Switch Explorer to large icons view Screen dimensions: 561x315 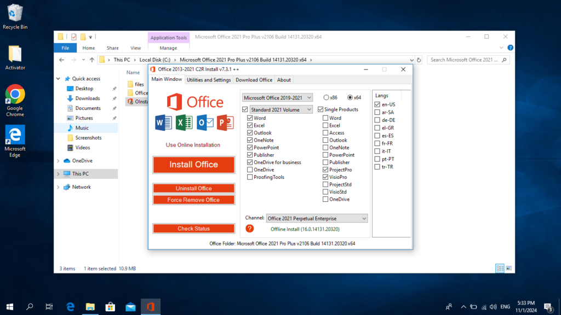(x=509, y=268)
